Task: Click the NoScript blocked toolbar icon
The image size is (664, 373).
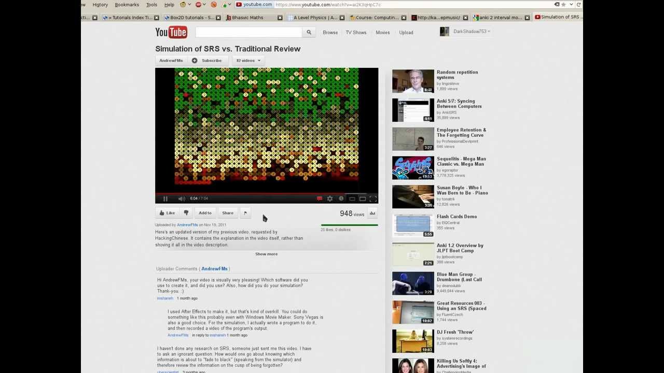Action: (213, 5)
